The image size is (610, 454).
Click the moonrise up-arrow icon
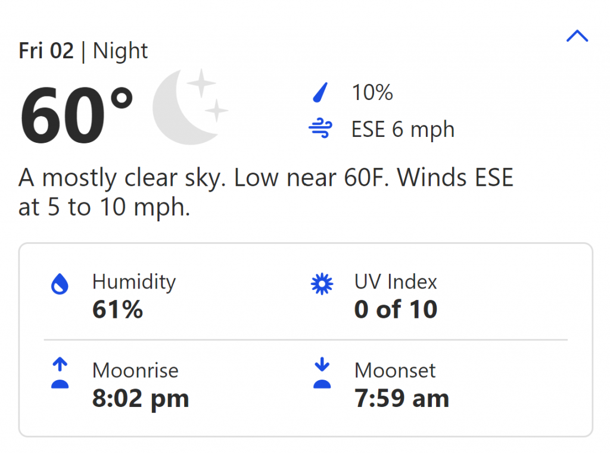(x=60, y=373)
